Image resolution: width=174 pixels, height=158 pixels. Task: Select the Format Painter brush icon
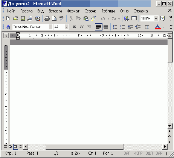[93, 18]
